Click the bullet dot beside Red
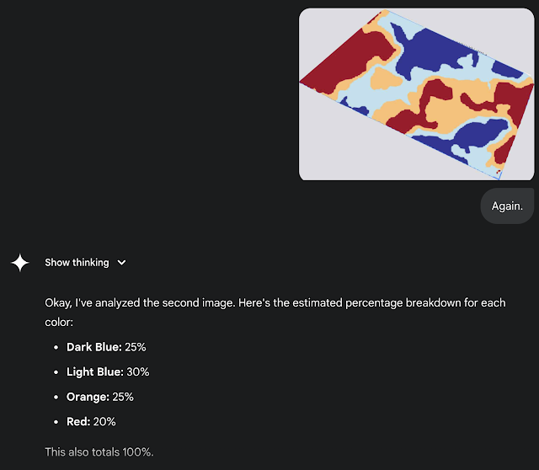Image resolution: width=539 pixels, height=470 pixels. [56, 422]
